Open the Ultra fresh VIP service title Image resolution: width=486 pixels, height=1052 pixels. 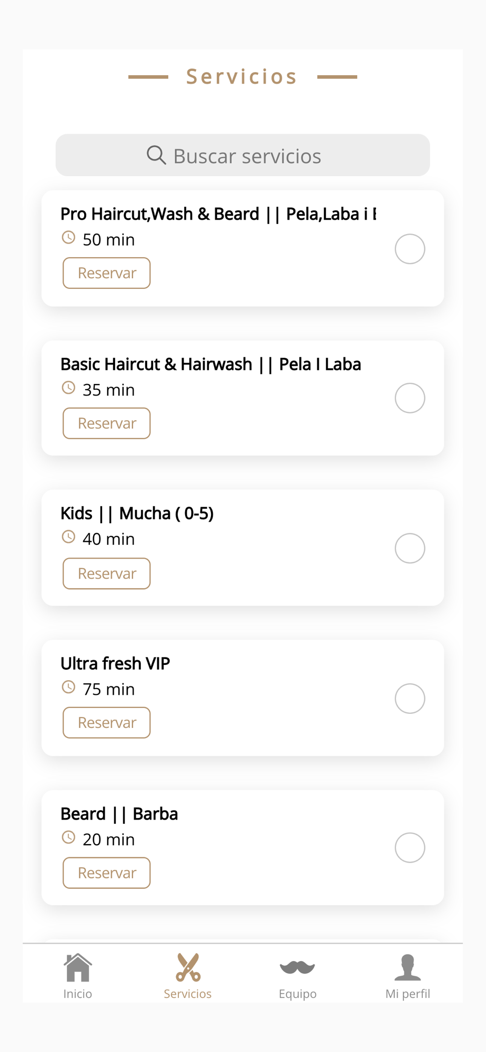click(x=115, y=664)
